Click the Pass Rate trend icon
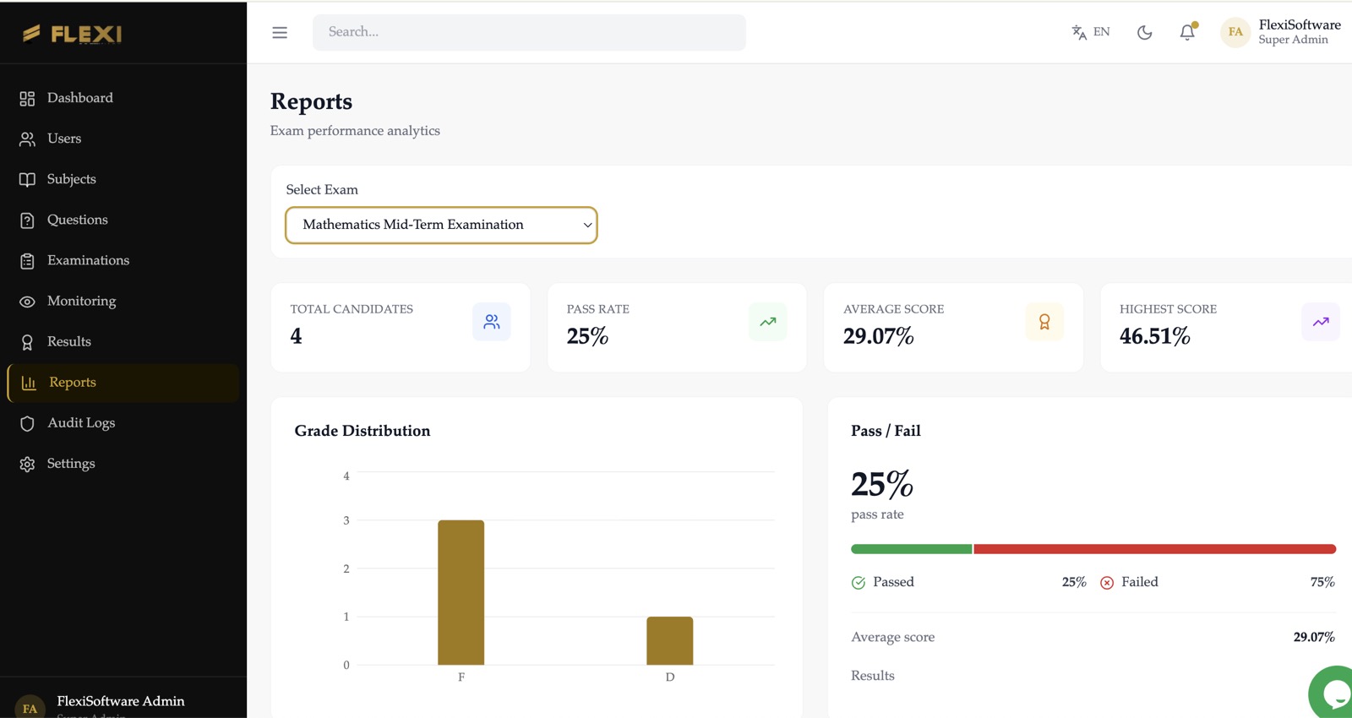This screenshot has height=718, width=1352. point(768,322)
